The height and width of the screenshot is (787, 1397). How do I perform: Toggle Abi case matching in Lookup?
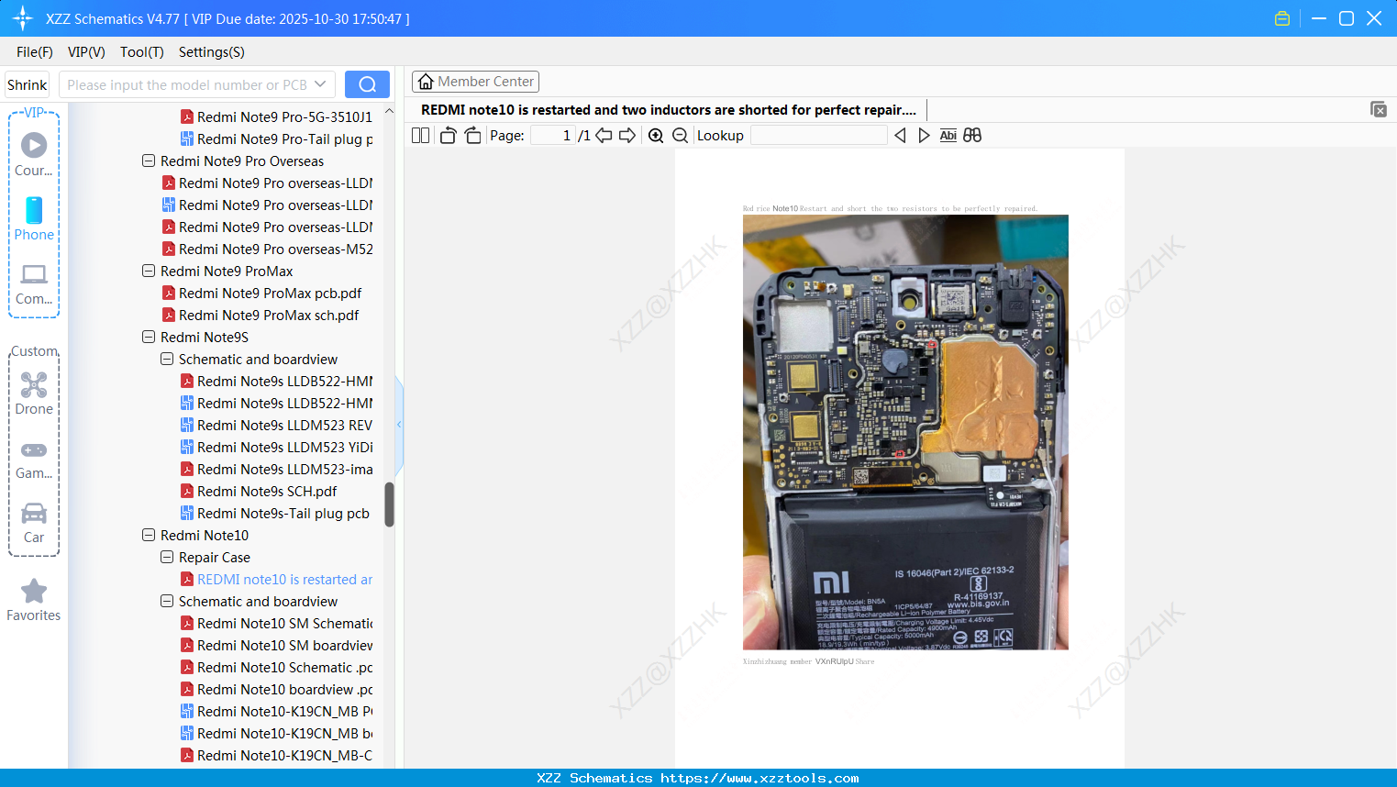pyautogui.click(x=948, y=135)
